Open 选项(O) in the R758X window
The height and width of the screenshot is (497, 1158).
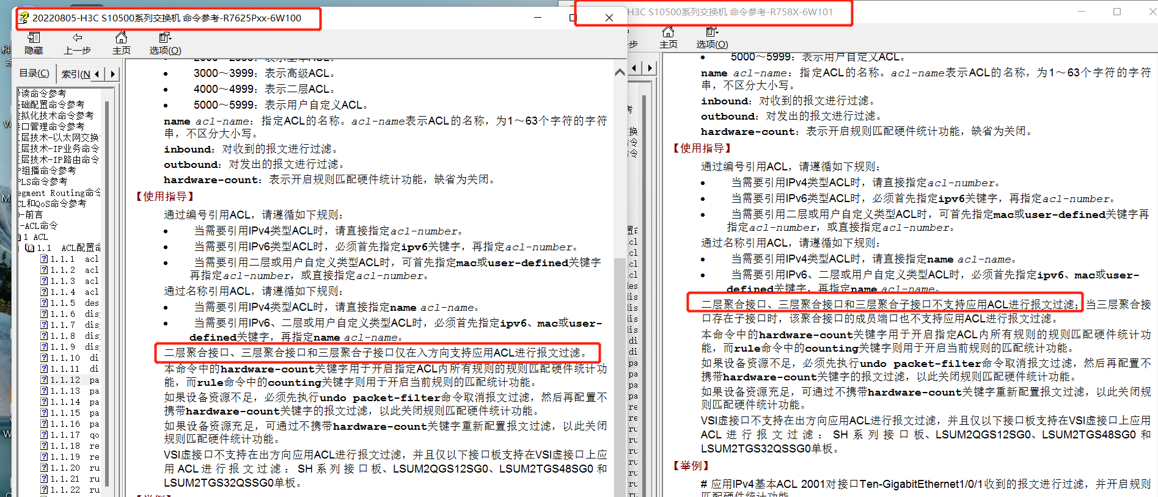[712, 38]
